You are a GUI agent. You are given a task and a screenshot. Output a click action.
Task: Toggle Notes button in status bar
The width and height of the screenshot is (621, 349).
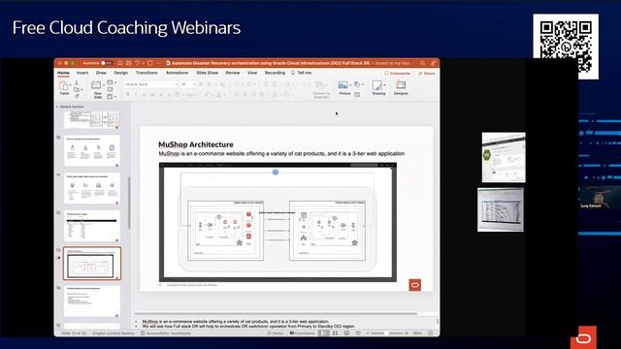(x=276, y=333)
